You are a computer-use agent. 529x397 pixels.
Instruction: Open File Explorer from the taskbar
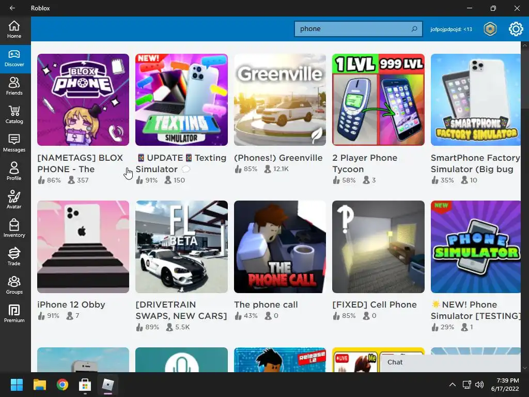coord(39,385)
